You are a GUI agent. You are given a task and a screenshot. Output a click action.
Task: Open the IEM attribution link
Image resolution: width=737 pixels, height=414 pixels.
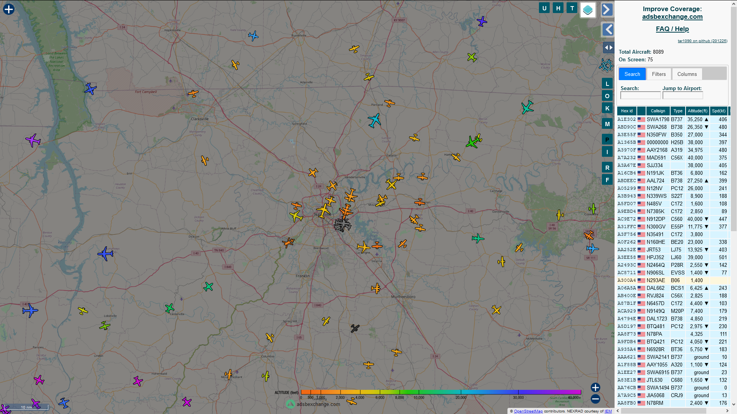pyautogui.click(x=608, y=411)
